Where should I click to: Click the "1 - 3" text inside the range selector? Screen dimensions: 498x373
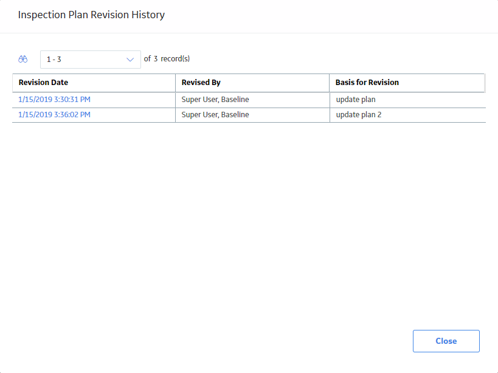pyautogui.click(x=54, y=60)
